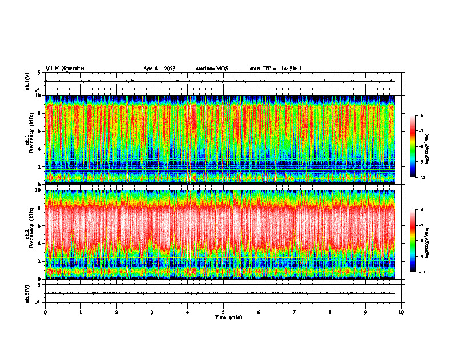This screenshot has width=452, height=350.
Task: Click the "station=MOS" header label
Action: 212,69
